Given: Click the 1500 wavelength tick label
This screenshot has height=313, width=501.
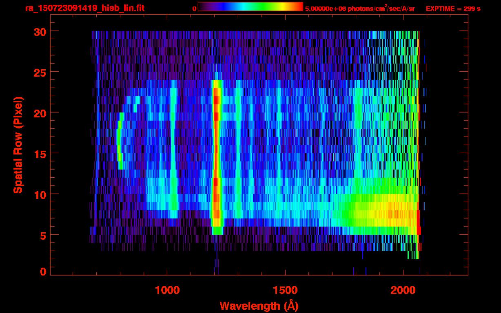Looking at the screenshot, I should (x=285, y=290).
